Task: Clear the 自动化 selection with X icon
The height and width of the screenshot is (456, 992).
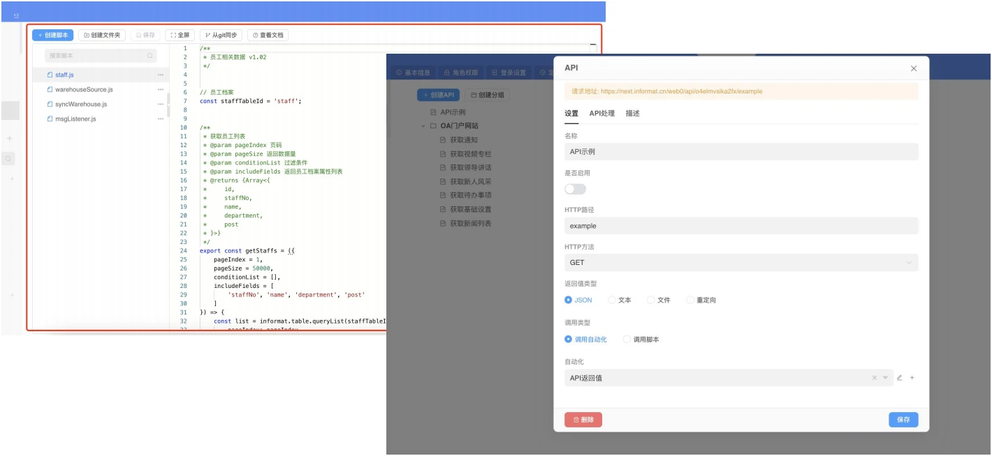Action: tap(874, 378)
